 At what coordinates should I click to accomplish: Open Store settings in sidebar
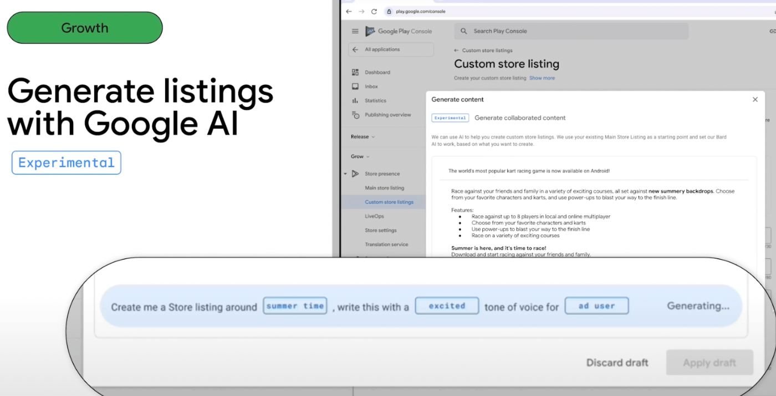coord(380,230)
